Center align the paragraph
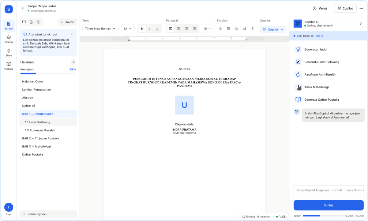This screenshot has height=221, width=368. click(179, 28)
